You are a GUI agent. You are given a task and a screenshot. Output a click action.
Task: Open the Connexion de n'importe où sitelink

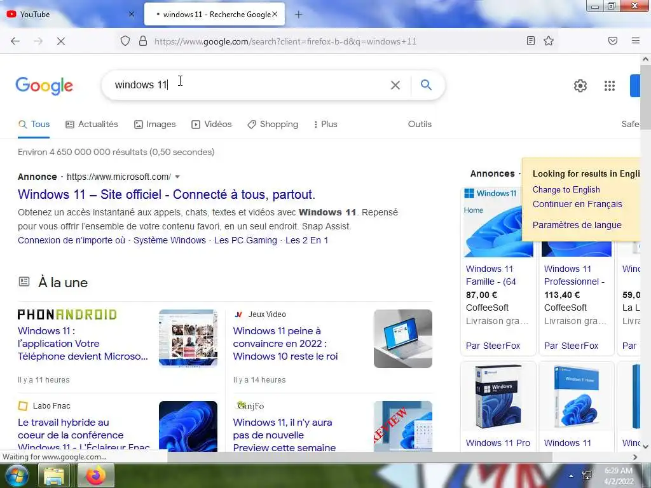[x=71, y=240]
